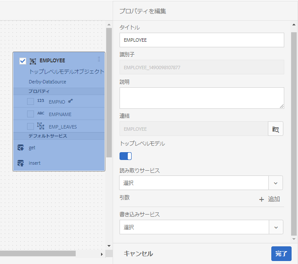Open the 連結 browse icon button
The width and height of the screenshot is (298, 264).
pos(276,129)
